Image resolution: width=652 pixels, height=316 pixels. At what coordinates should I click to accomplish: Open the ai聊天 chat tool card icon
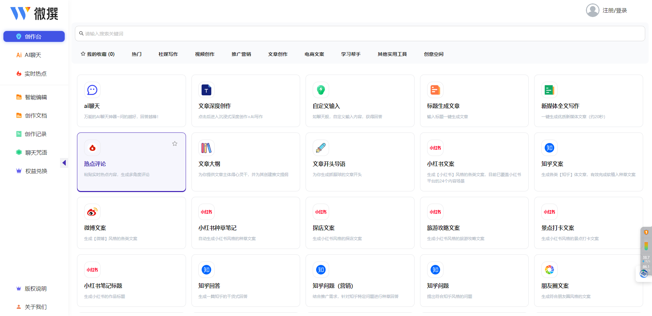[x=92, y=90]
